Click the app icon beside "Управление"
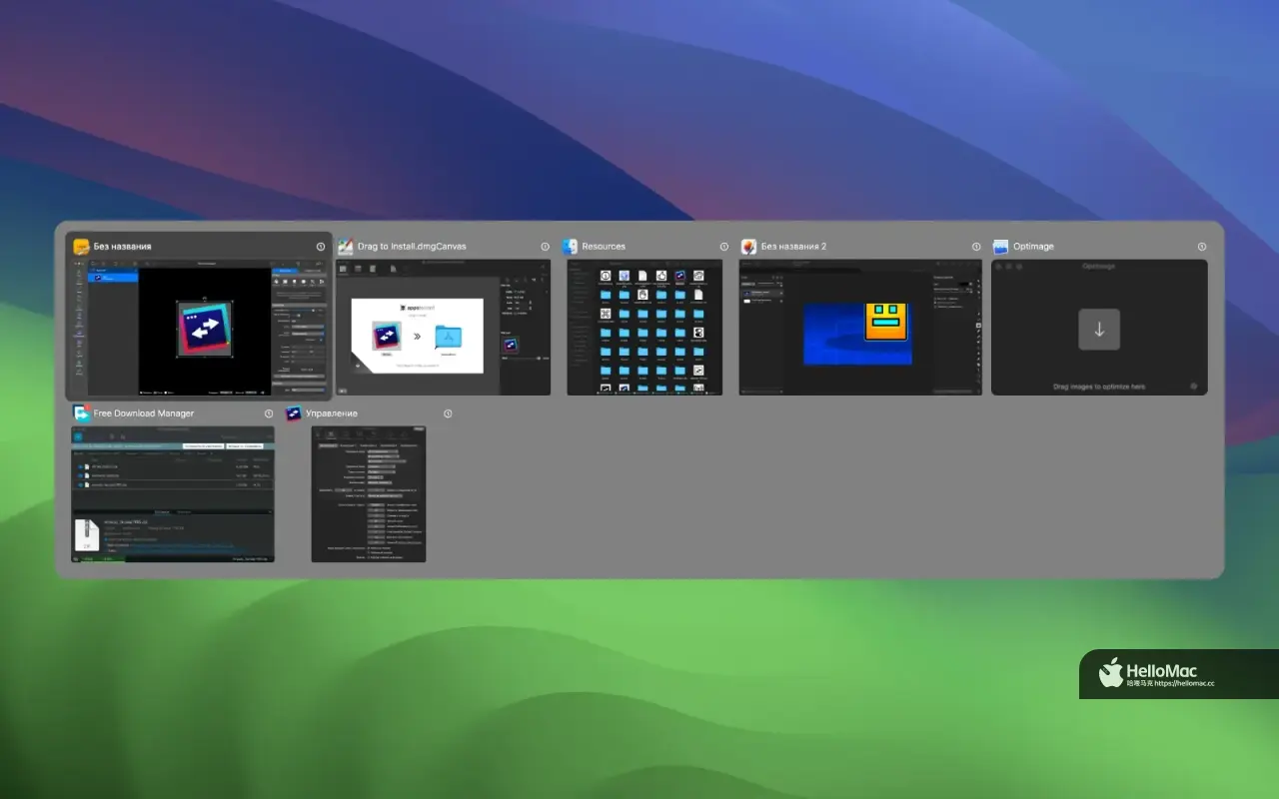Image resolution: width=1279 pixels, height=799 pixels. (294, 412)
